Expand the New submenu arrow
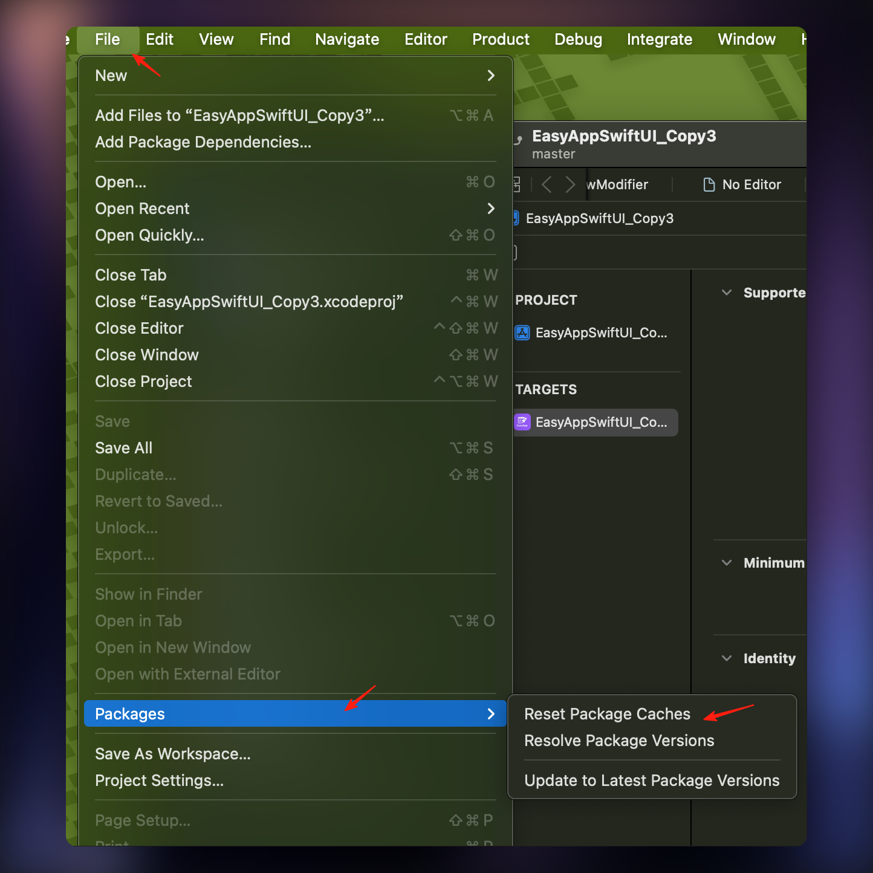873x873 pixels. coord(491,76)
